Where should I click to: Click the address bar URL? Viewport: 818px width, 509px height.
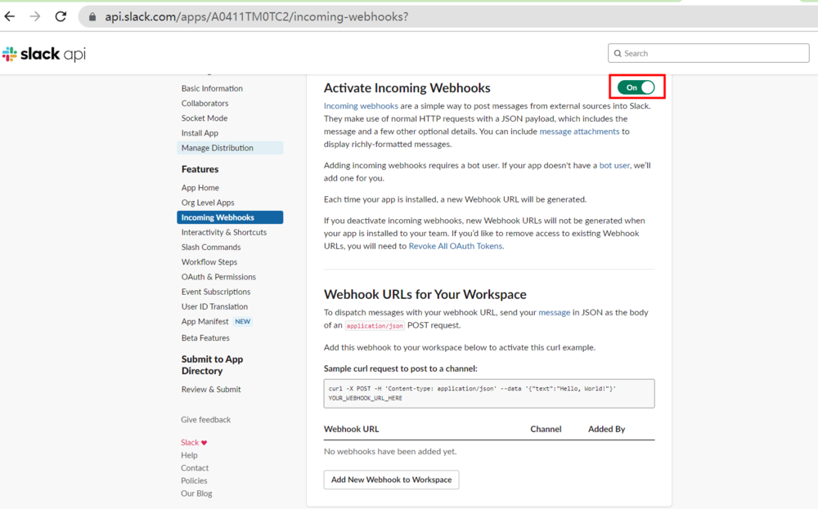coord(257,16)
